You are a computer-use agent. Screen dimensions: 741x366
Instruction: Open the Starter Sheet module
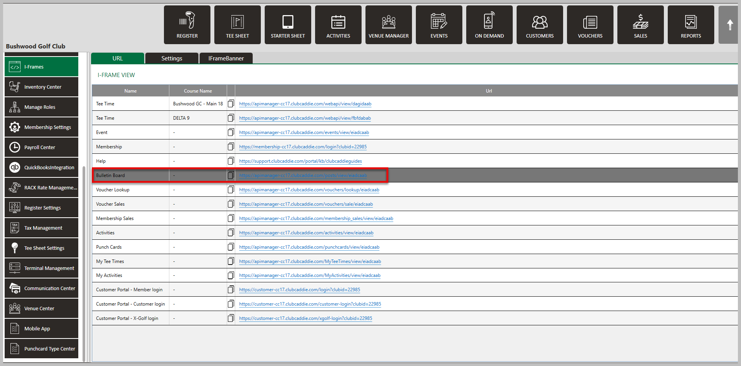click(x=288, y=25)
